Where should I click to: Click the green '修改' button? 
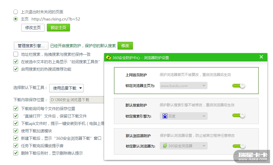point(125,46)
